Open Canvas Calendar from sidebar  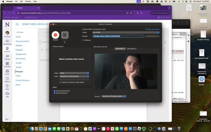7,64
